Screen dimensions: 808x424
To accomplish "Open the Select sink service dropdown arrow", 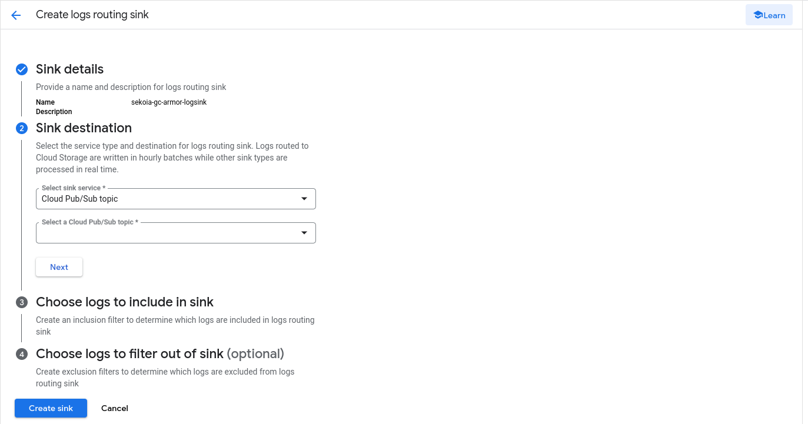I will click(x=304, y=199).
